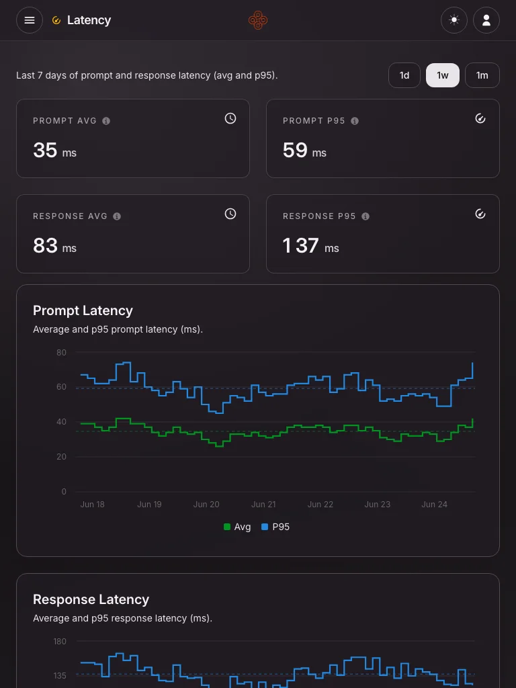The image size is (516, 688).
Task: Toggle the light/dark theme sun button
Action: (454, 20)
